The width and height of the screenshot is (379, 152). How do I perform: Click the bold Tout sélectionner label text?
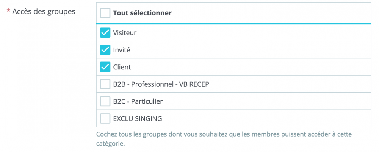(x=142, y=13)
